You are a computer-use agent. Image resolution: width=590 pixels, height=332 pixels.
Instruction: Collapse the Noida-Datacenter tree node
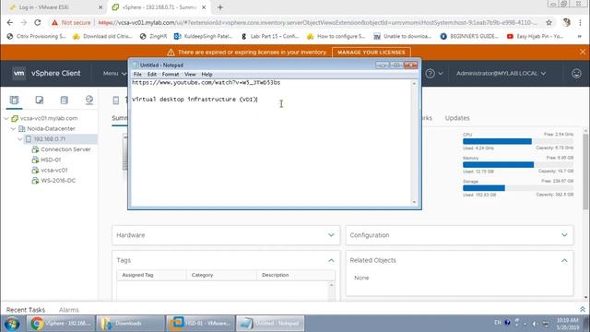coord(13,129)
